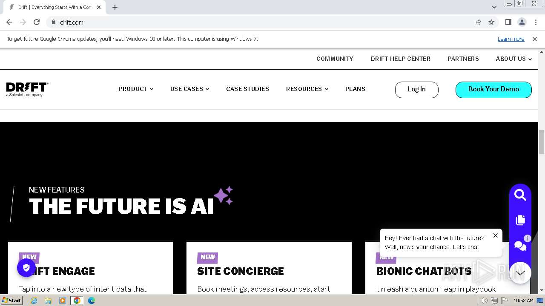Click the purple shield privacy badge

26,268
